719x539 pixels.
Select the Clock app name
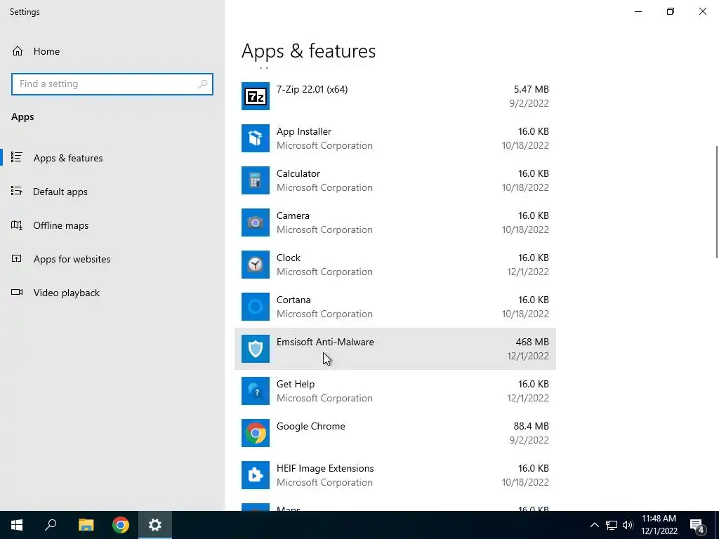coord(289,258)
